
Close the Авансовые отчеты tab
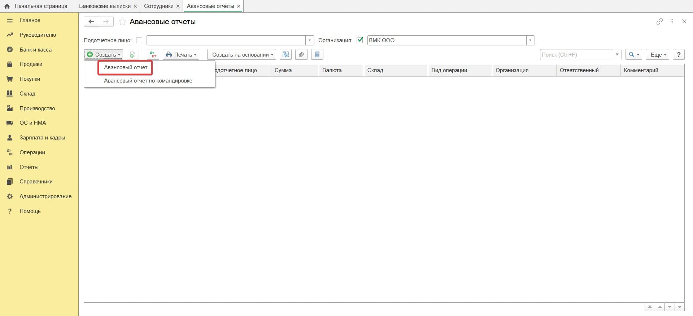click(239, 6)
